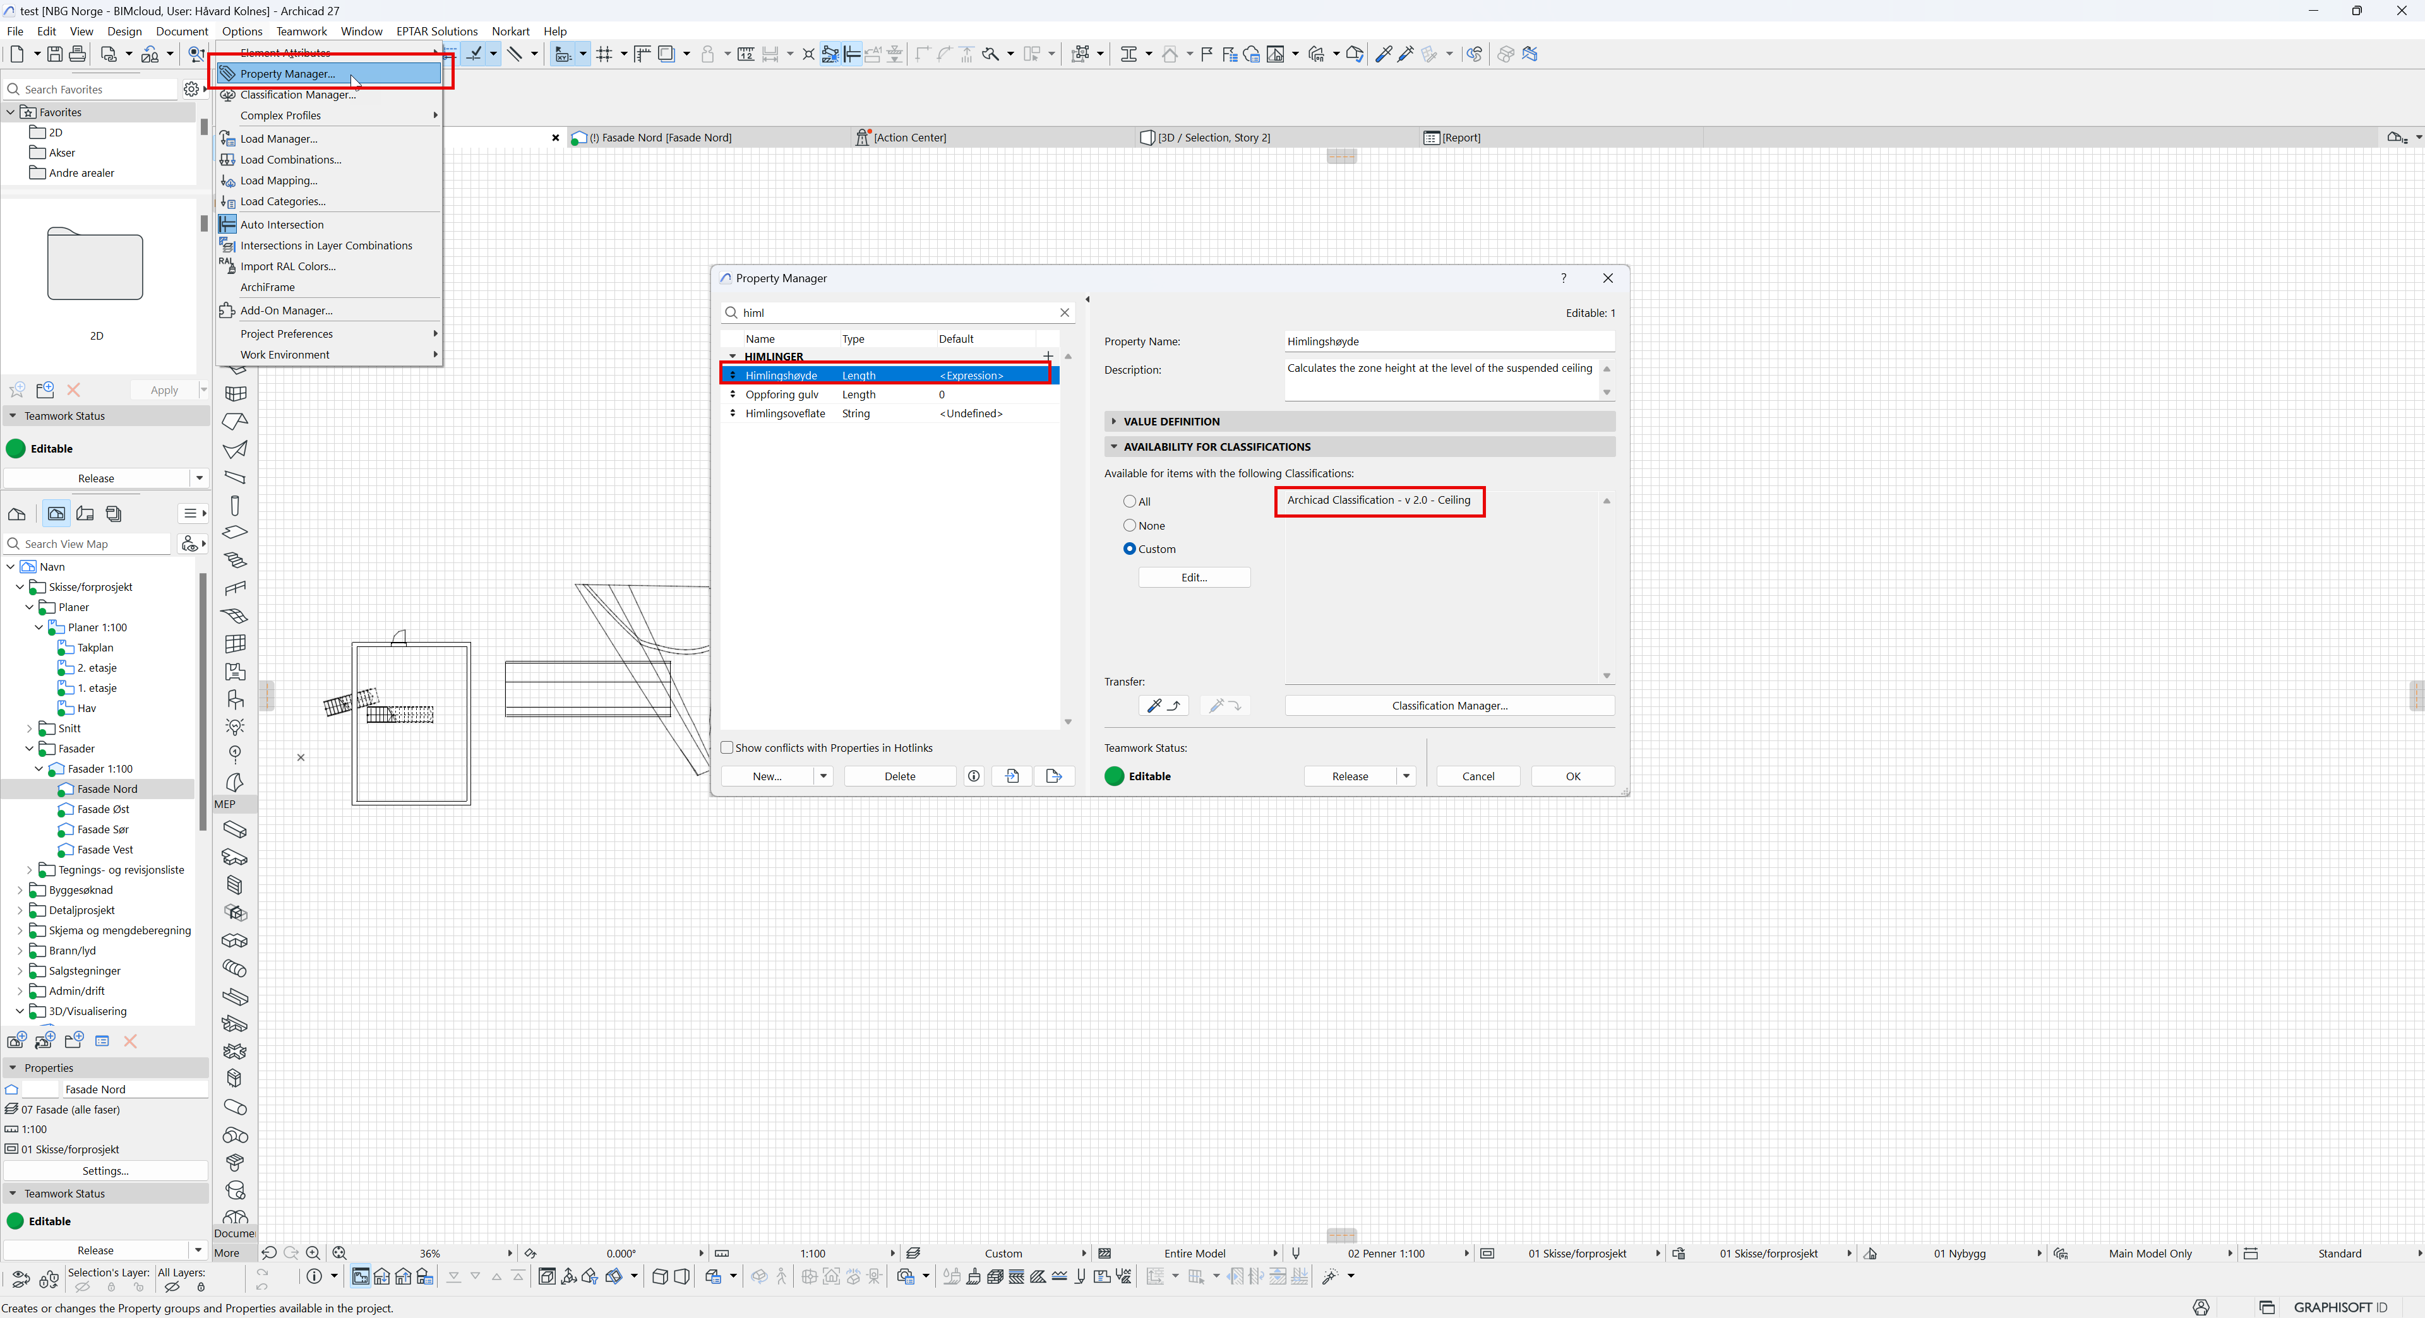Open Favorites settings gear icon

tap(191, 90)
